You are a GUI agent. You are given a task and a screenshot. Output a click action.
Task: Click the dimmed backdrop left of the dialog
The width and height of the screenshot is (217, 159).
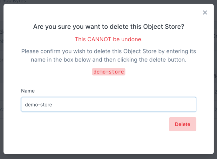point(2,79)
